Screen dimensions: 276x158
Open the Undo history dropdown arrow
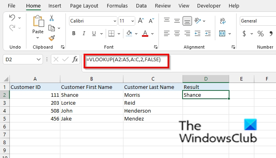point(20,18)
